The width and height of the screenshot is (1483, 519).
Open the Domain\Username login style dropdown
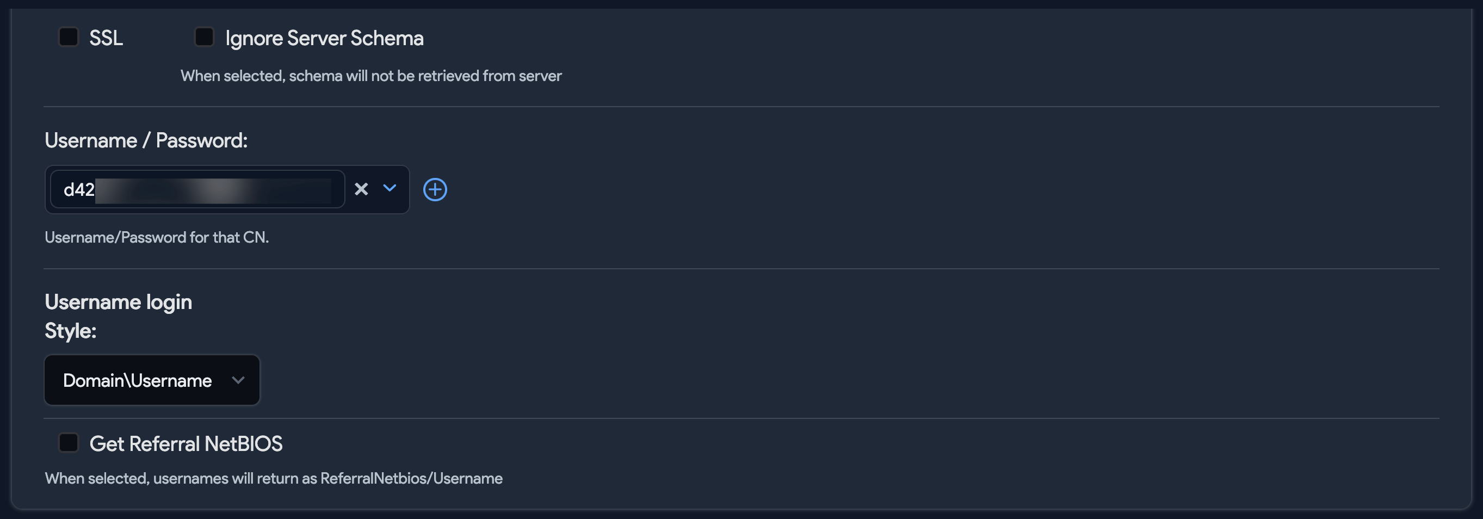click(152, 380)
